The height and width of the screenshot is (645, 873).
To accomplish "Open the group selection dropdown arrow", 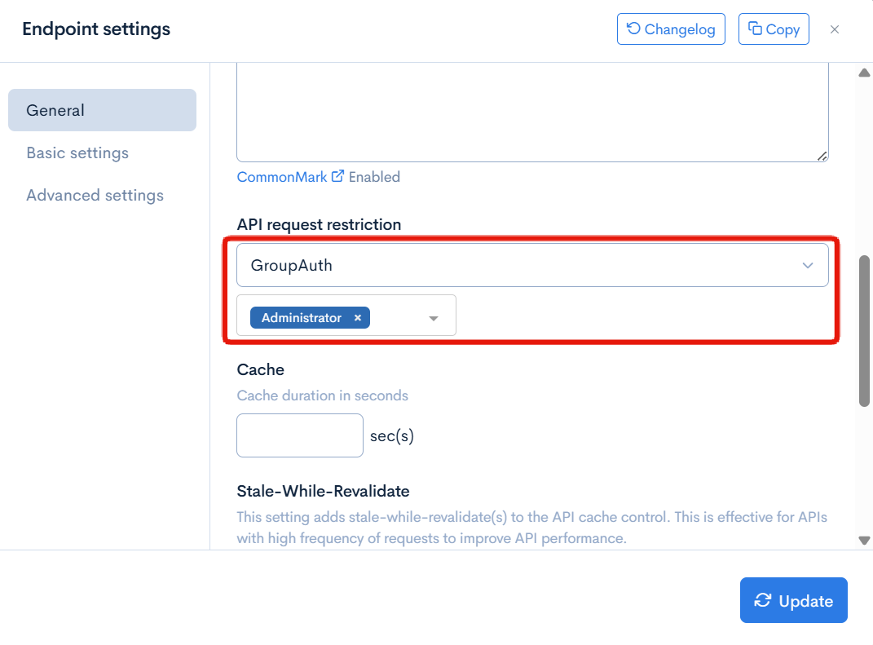I will pos(434,318).
